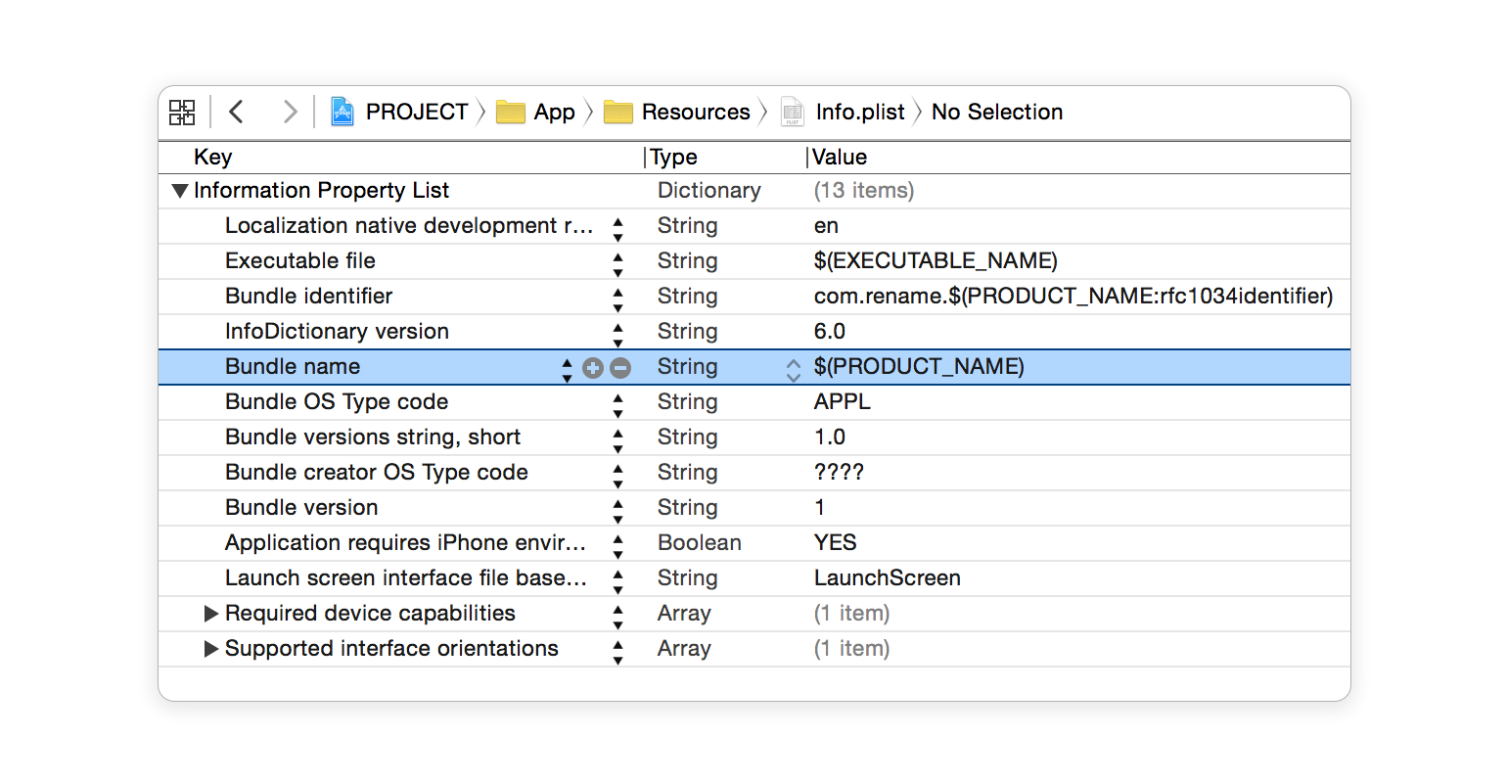Select Bundle versions string, short key
1507x783 pixels.
[x=373, y=438]
